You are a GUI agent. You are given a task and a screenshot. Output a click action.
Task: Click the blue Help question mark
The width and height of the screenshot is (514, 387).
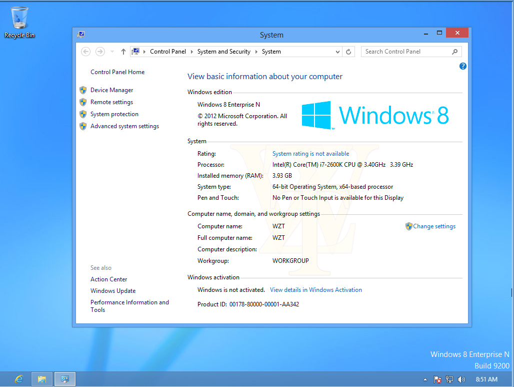[x=462, y=66]
